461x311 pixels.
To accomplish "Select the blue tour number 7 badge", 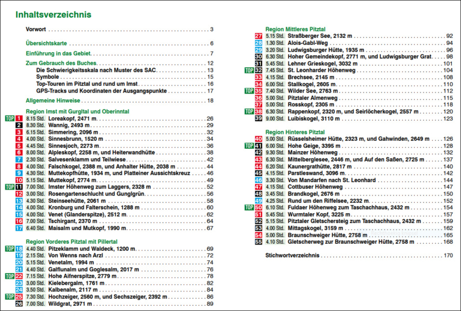I will 19,160.
